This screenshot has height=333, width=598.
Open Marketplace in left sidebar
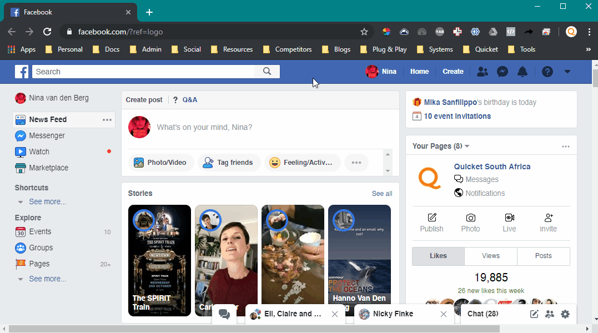coord(42,168)
